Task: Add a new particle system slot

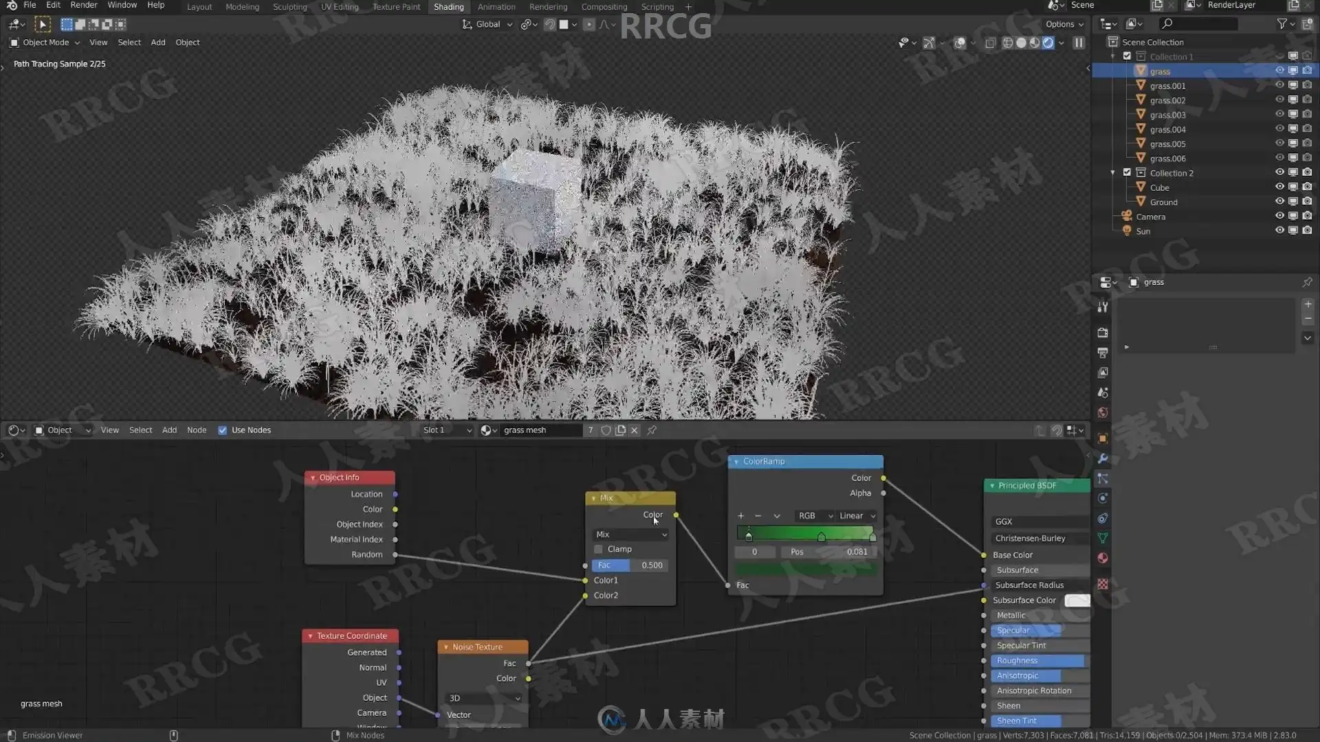Action: (1308, 304)
